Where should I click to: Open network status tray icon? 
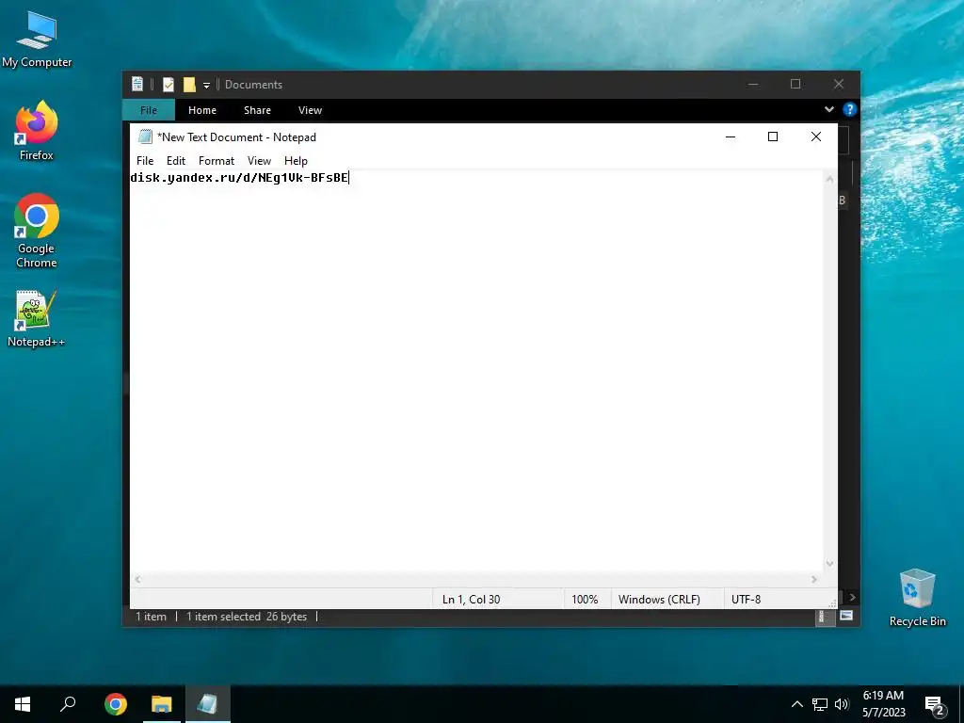(x=820, y=704)
